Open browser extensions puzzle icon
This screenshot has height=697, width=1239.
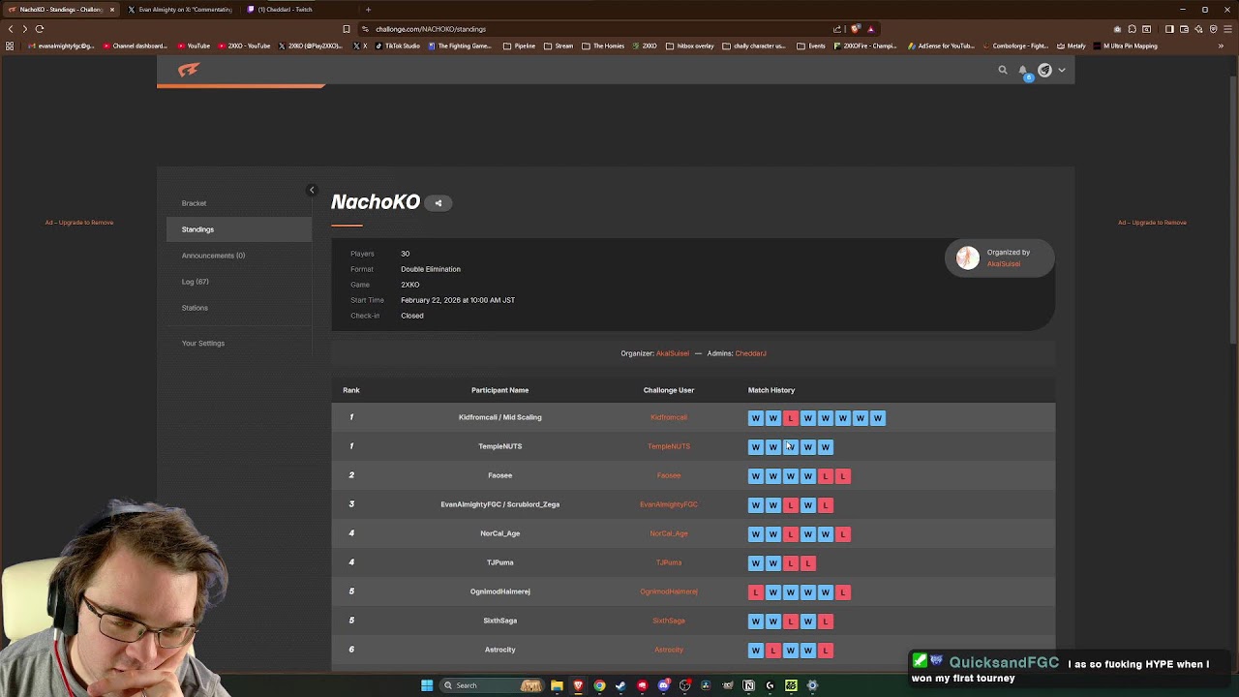[1132, 29]
